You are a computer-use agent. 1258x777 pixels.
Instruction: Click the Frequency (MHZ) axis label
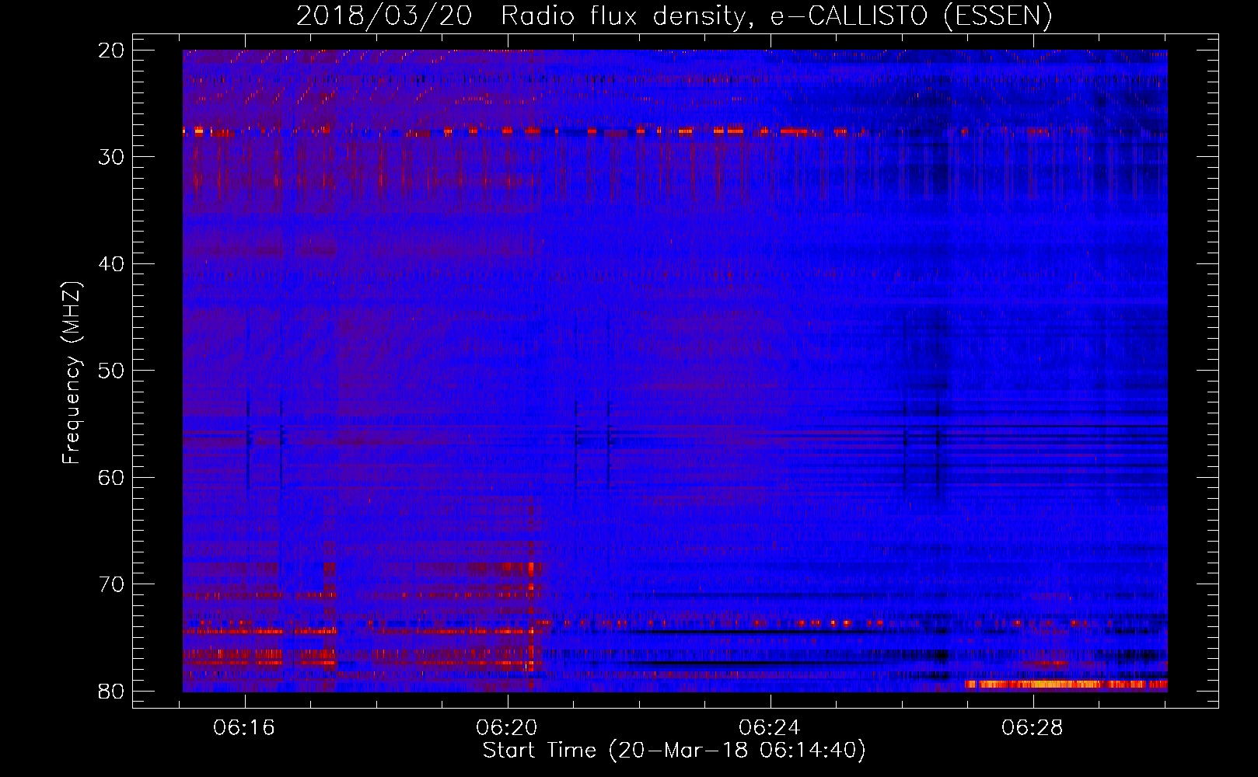point(72,373)
